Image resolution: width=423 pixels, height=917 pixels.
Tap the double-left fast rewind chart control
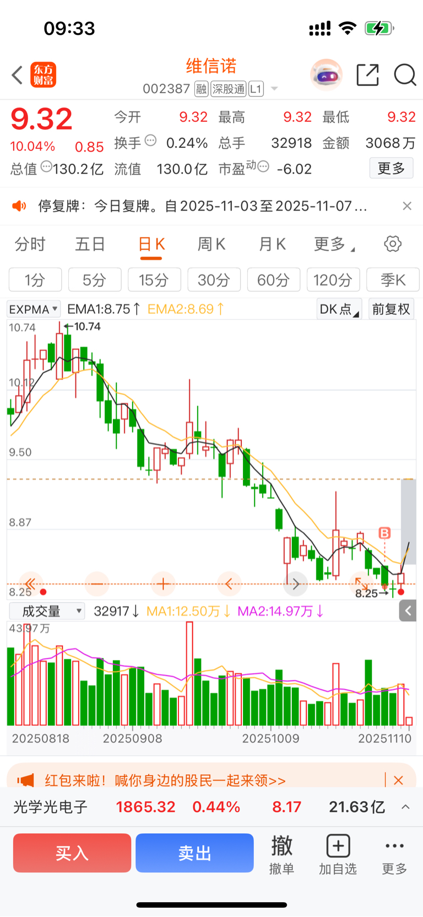point(30,584)
